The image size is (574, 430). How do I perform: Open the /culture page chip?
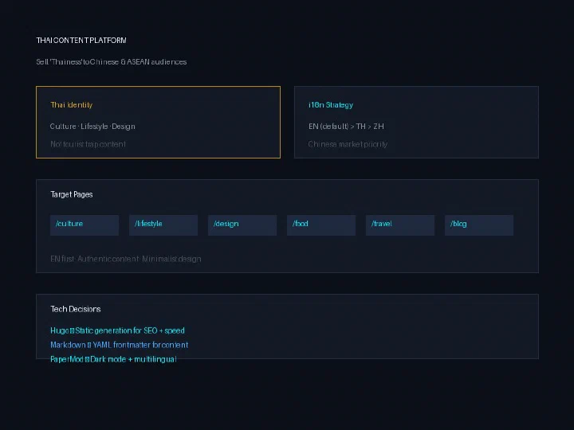[x=85, y=225]
